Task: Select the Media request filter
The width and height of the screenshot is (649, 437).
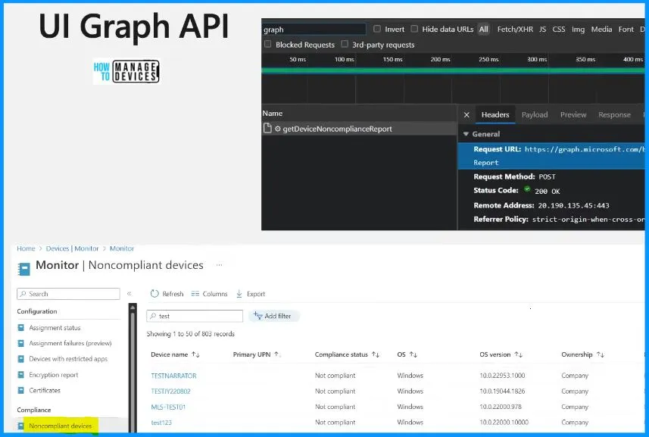Action: pyautogui.click(x=601, y=30)
